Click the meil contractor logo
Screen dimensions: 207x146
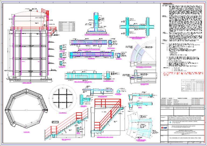point(164,128)
